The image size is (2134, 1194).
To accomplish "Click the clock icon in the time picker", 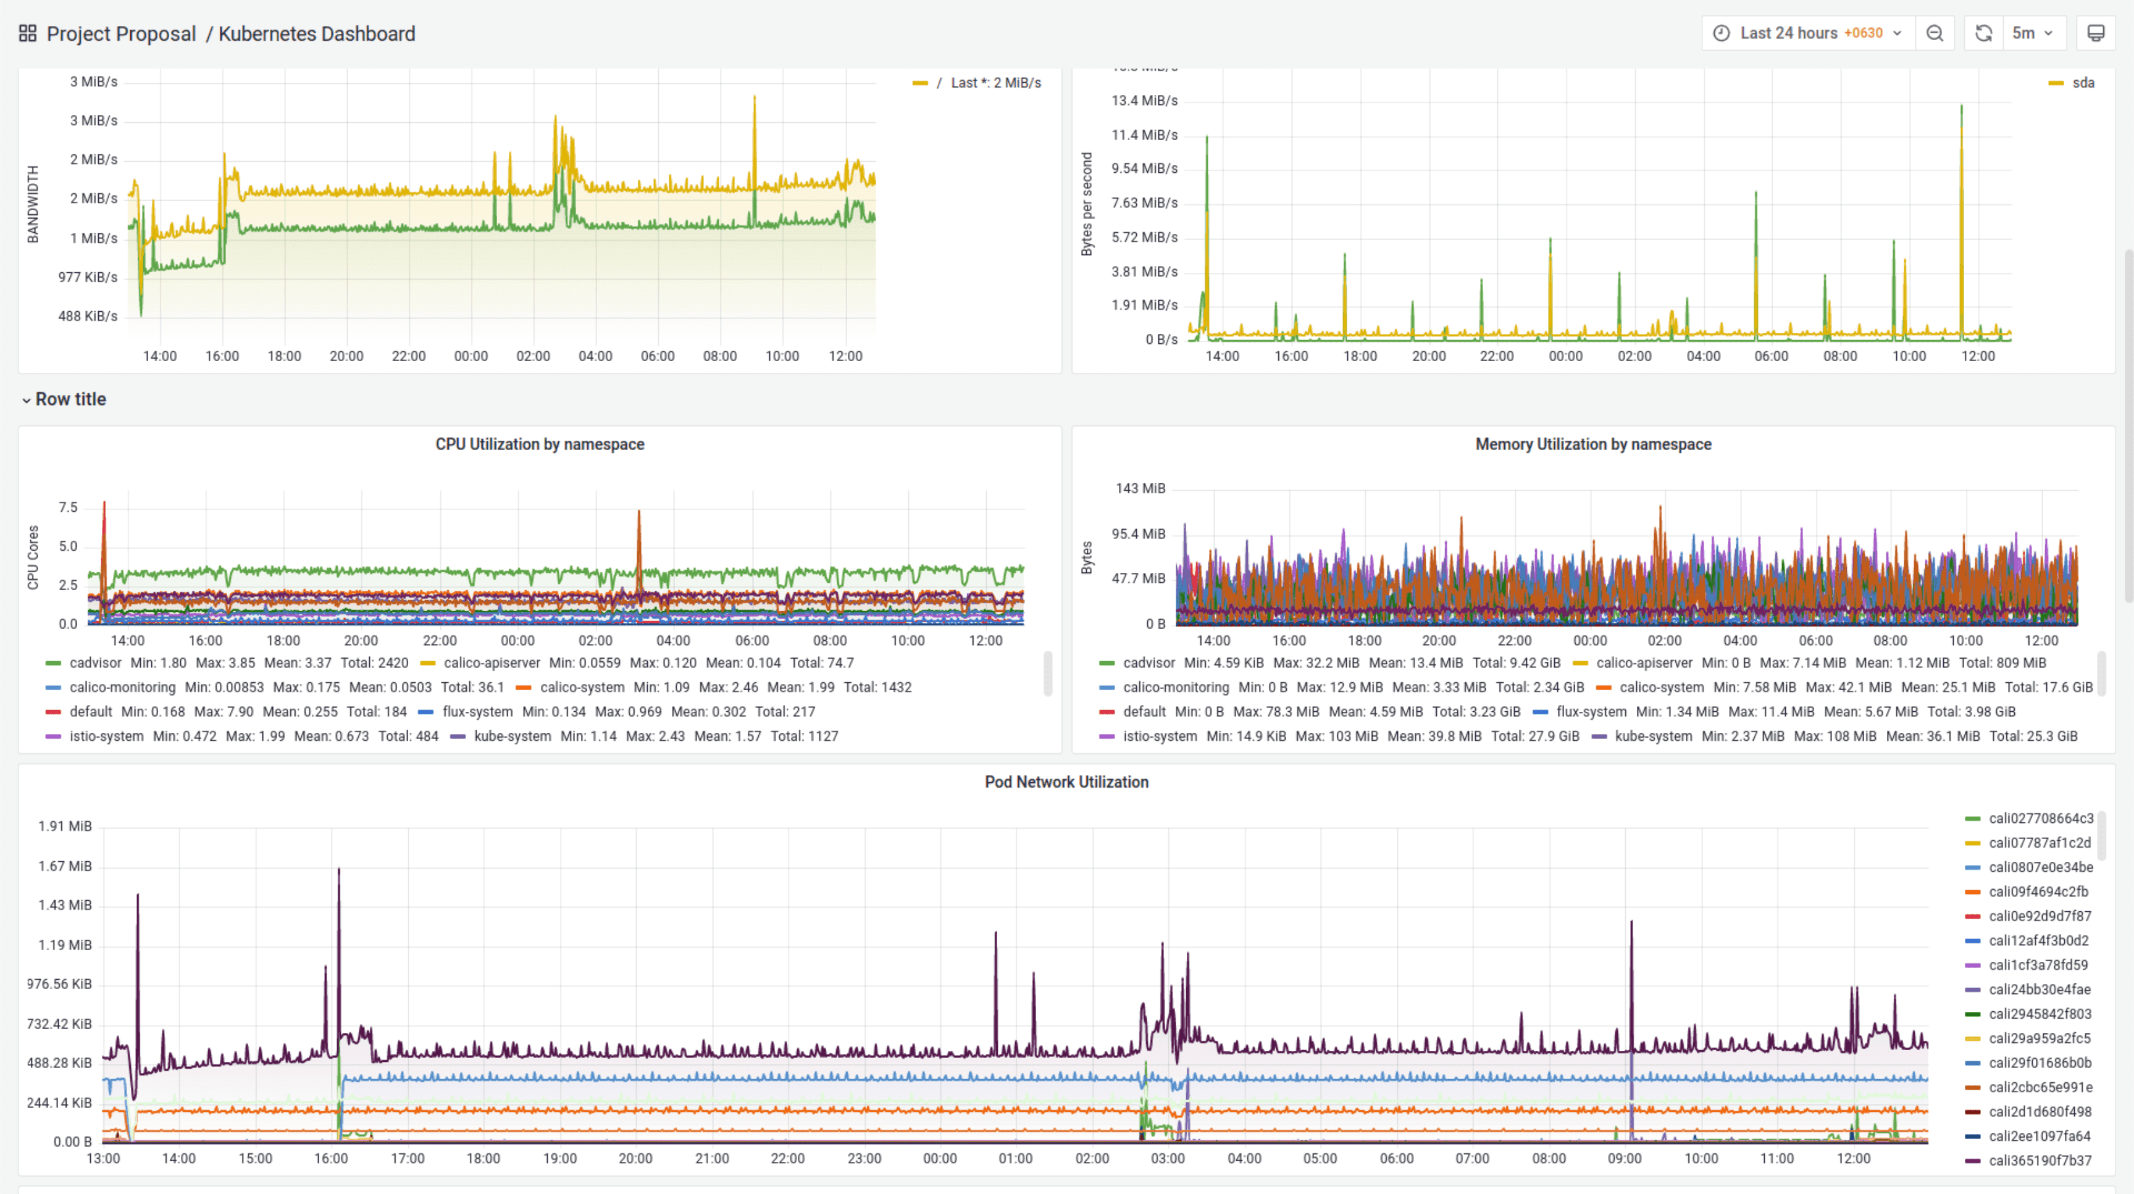I will tap(1722, 33).
